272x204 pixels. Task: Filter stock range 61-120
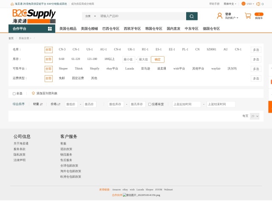point(76,59)
